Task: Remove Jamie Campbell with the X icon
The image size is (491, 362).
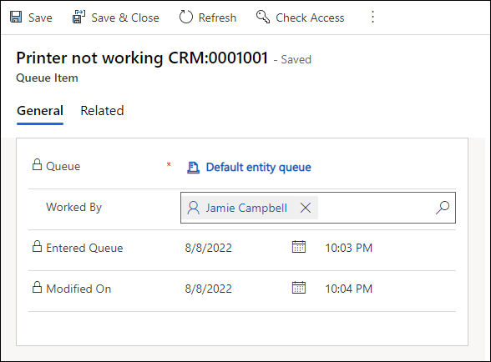Action: (306, 208)
